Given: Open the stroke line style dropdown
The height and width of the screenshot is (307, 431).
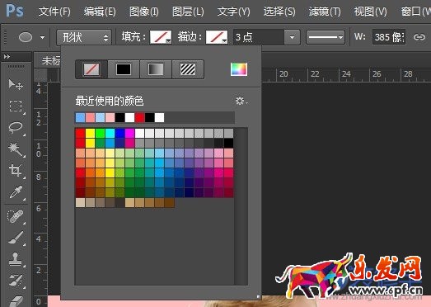Looking at the screenshot, I should (326, 37).
